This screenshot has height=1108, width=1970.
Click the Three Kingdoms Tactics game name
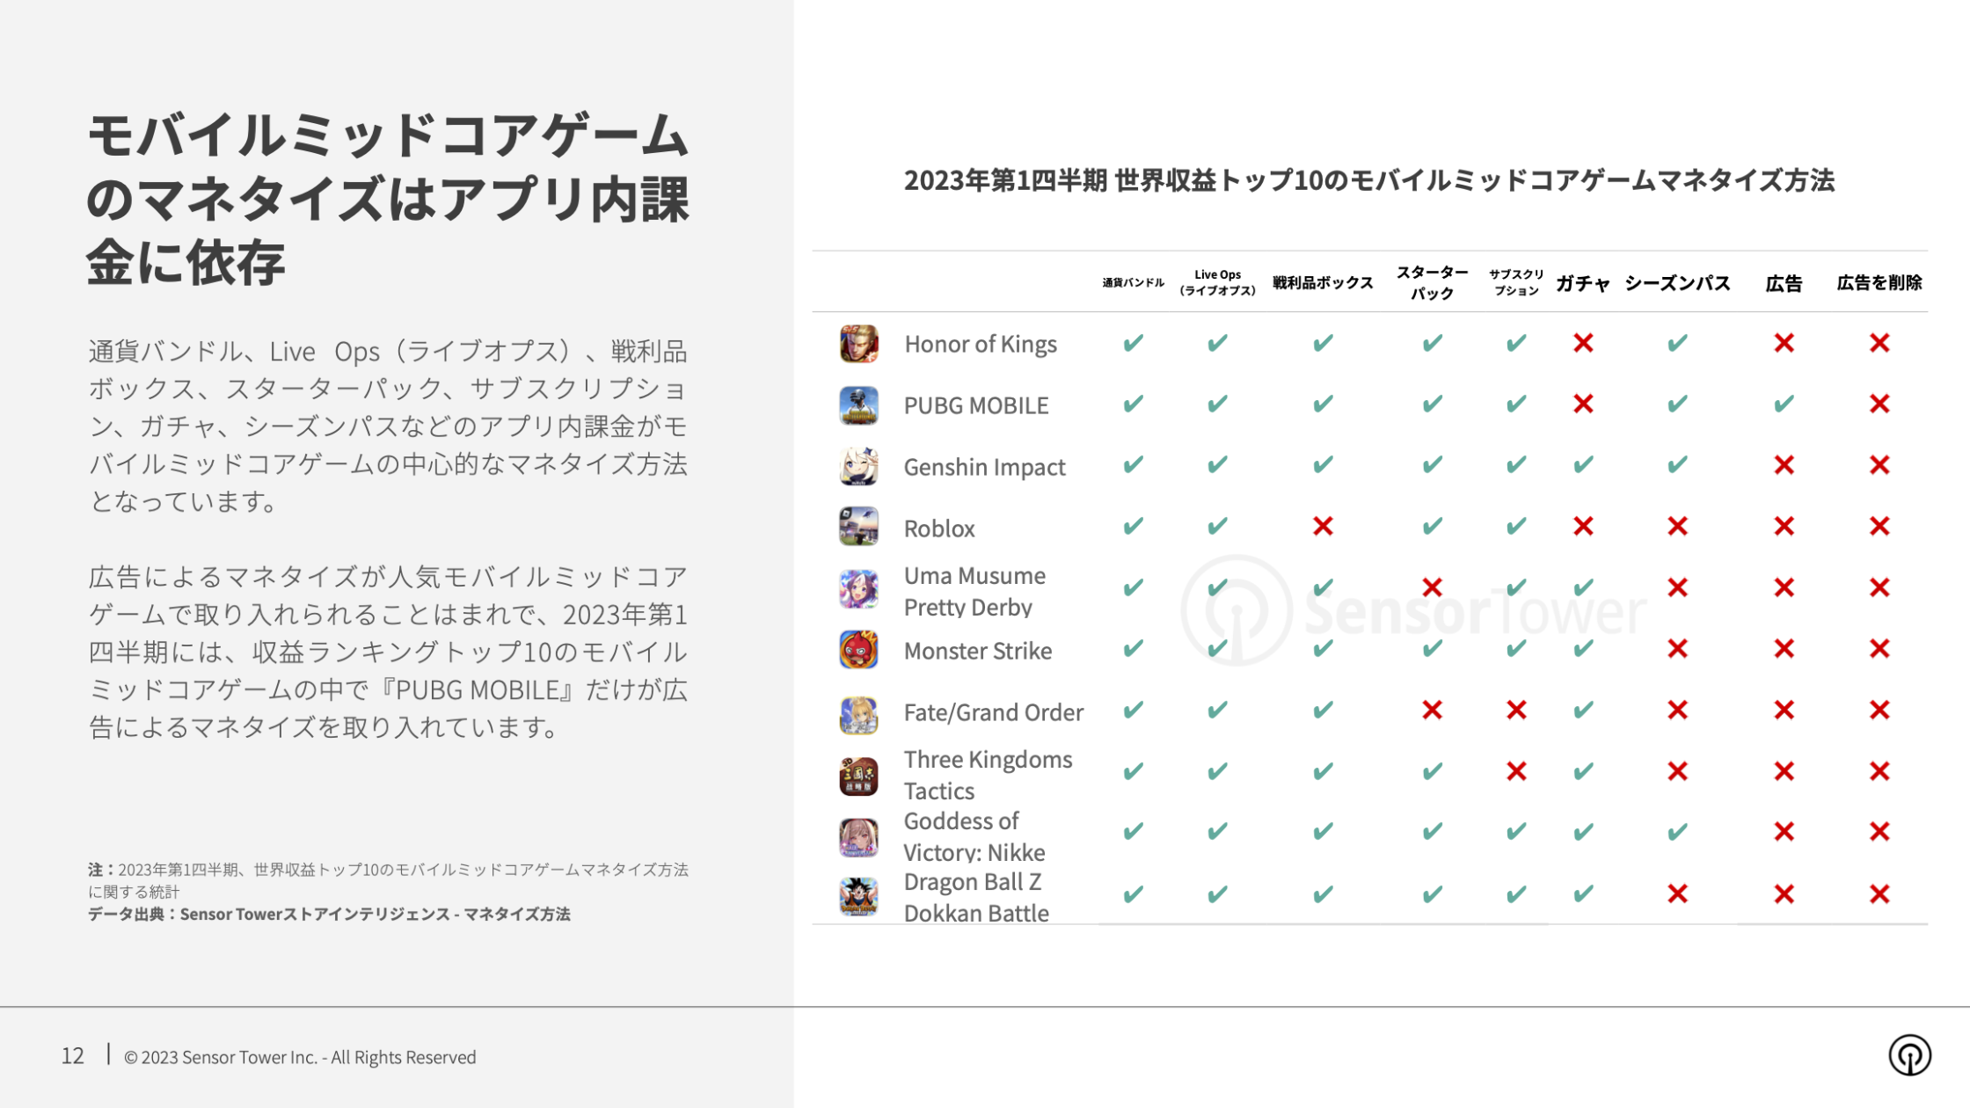(x=988, y=775)
